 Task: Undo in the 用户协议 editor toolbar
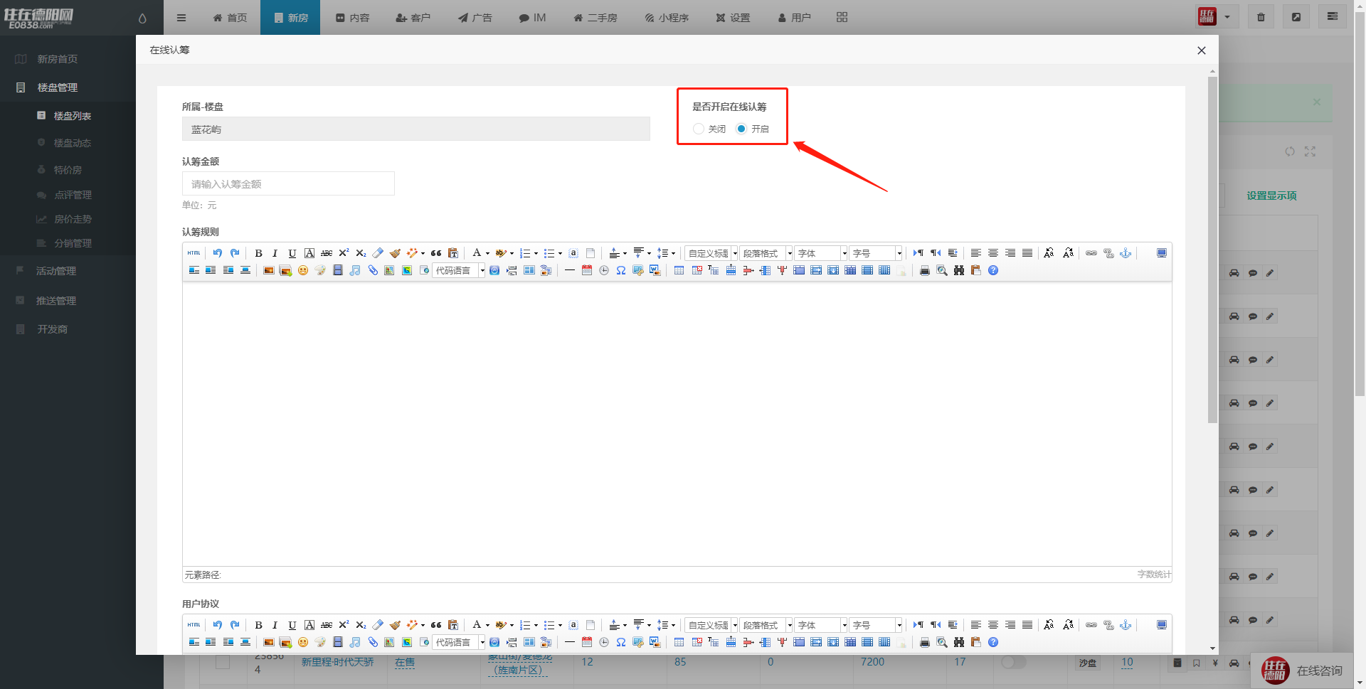point(218,625)
